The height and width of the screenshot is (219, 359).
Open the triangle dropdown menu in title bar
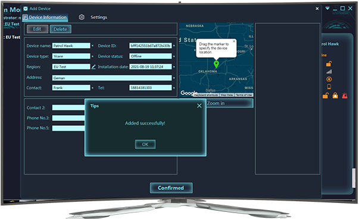pos(327,8)
